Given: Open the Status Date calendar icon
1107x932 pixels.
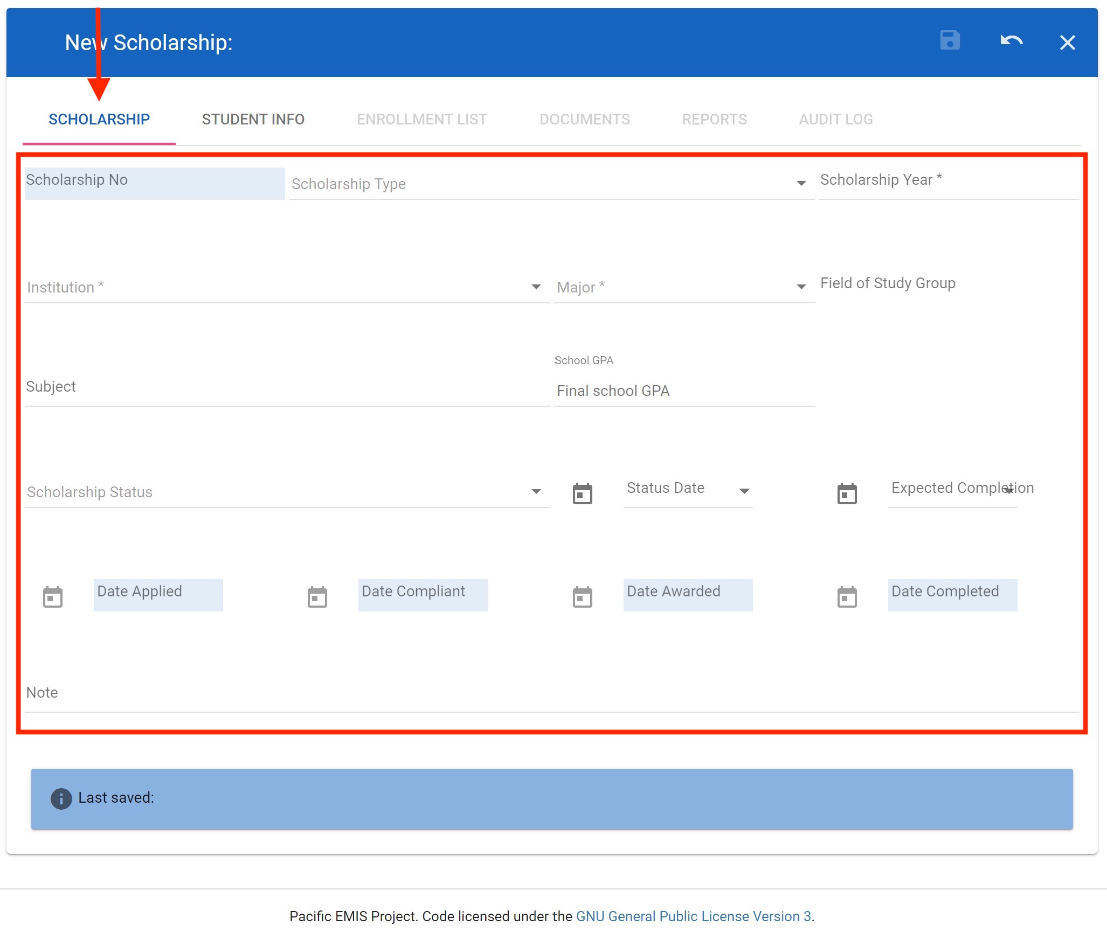Looking at the screenshot, I should point(582,493).
